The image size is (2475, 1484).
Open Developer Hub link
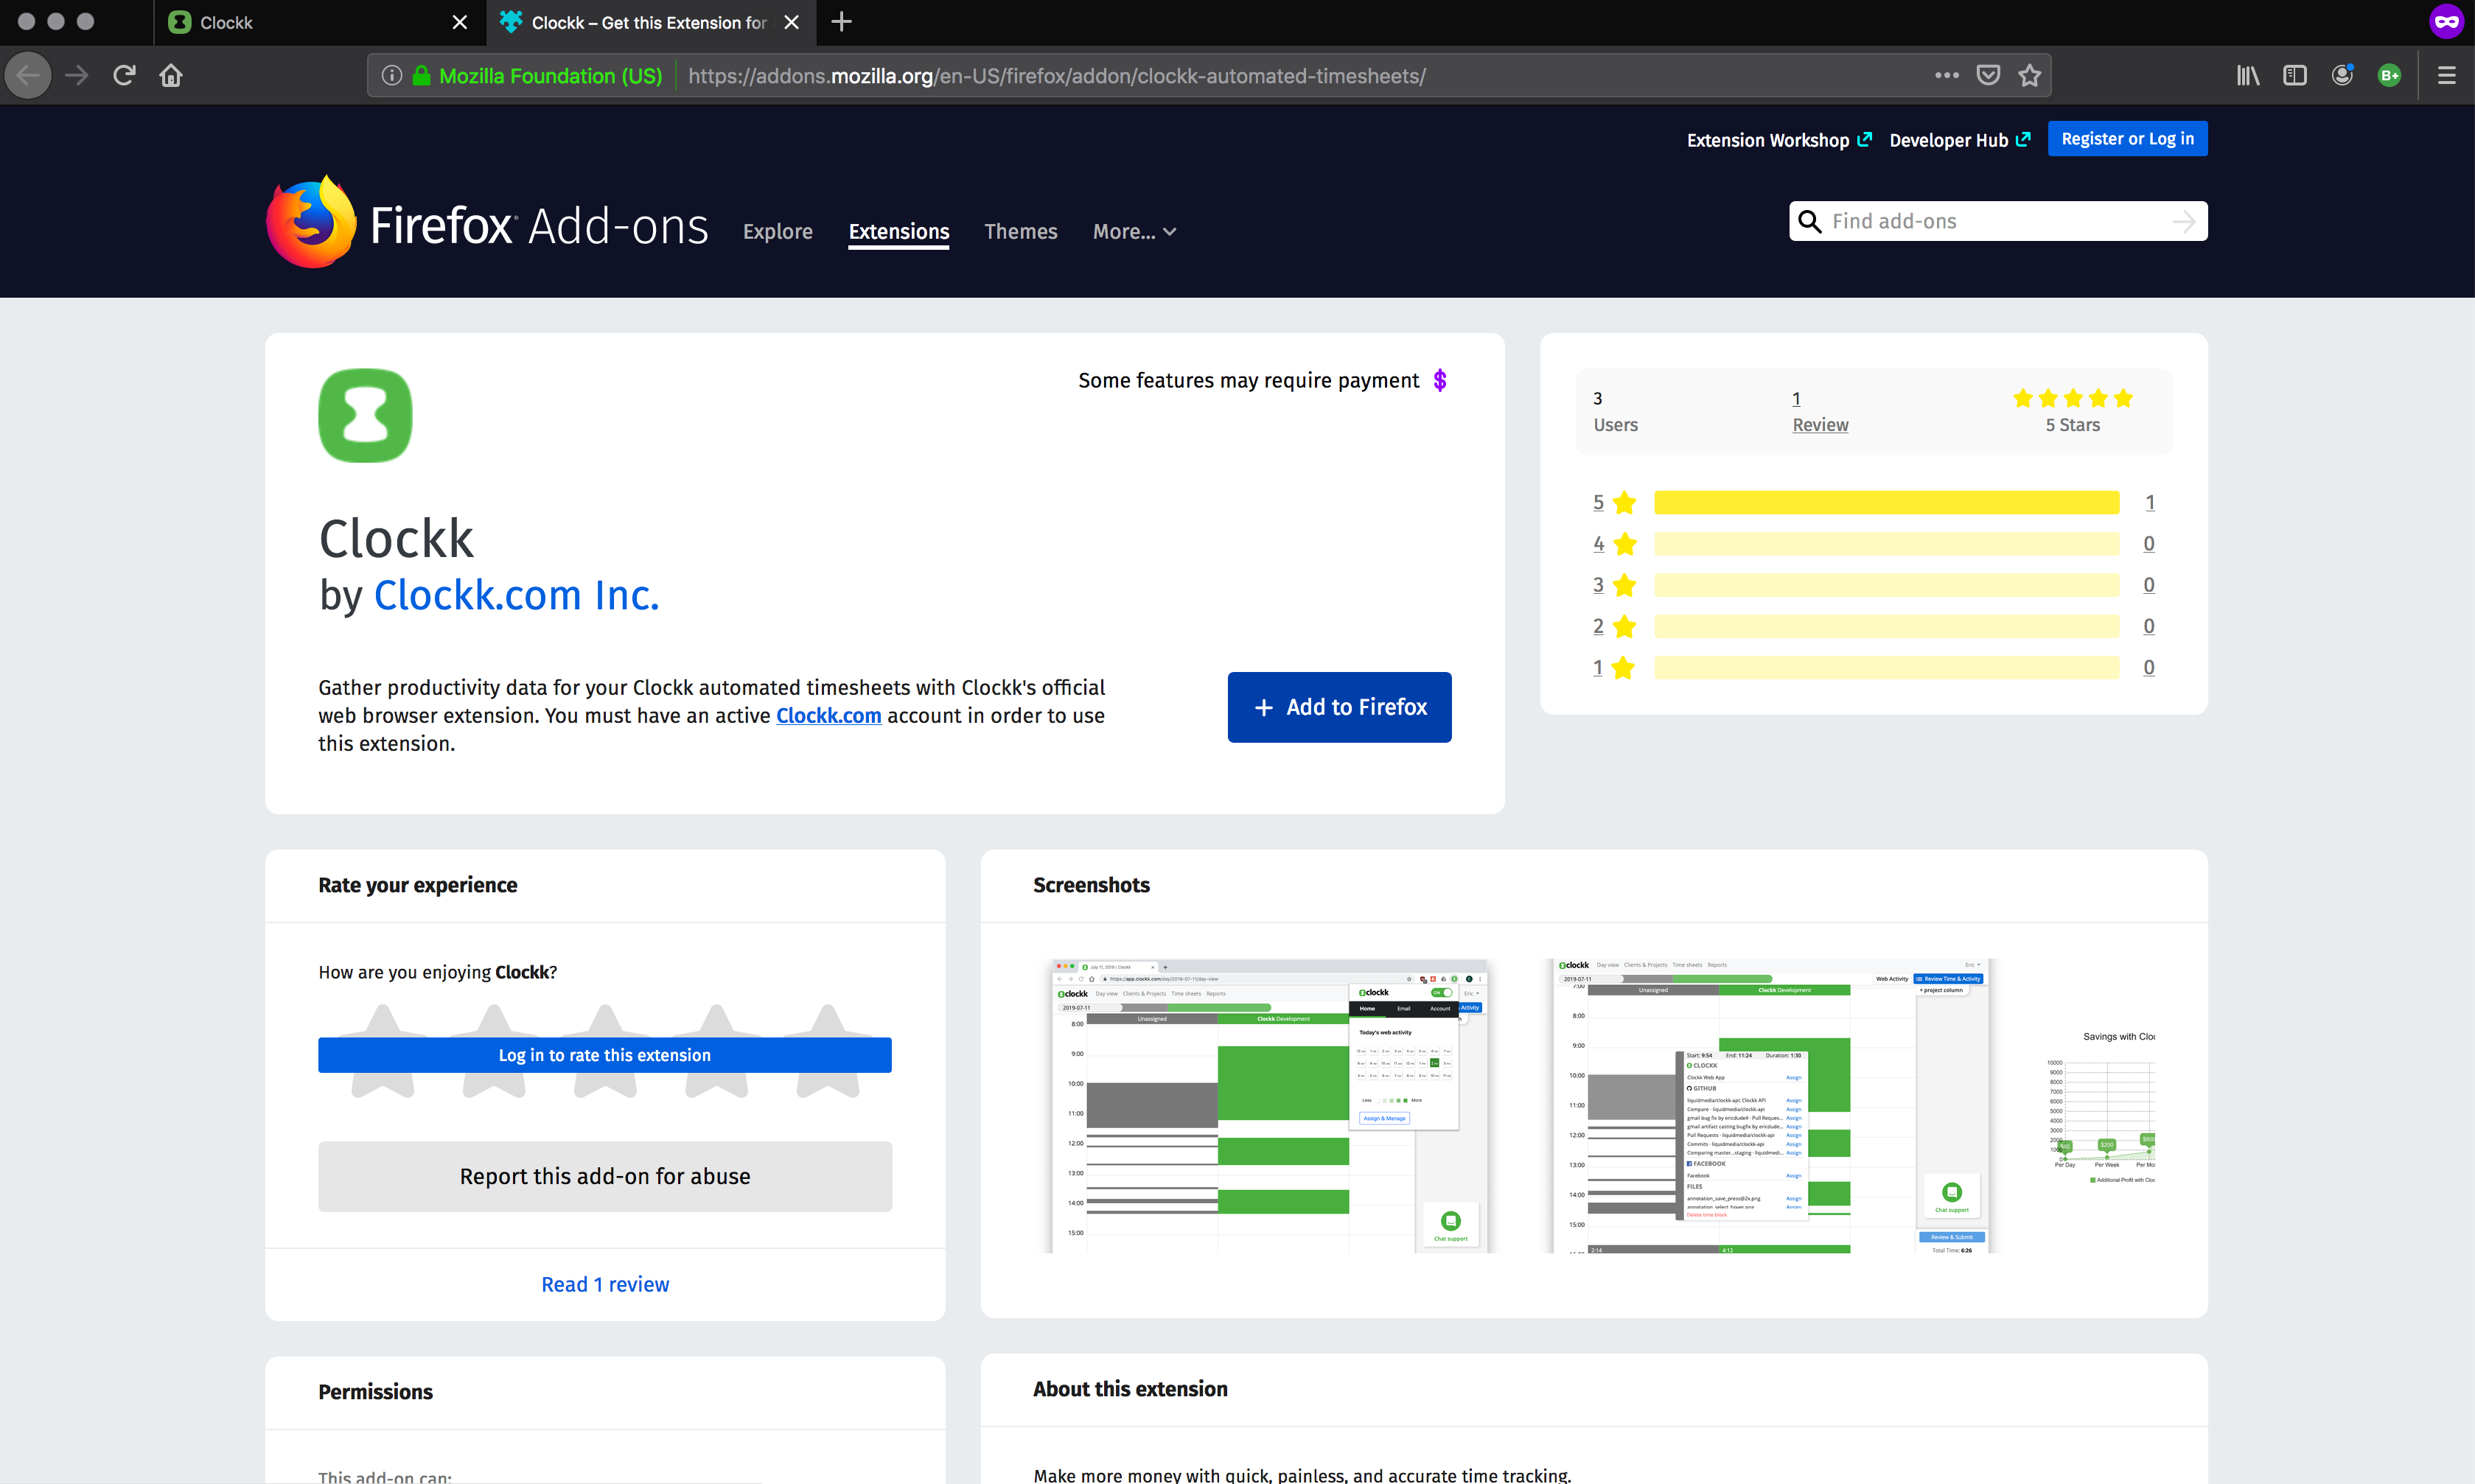[x=1959, y=140]
